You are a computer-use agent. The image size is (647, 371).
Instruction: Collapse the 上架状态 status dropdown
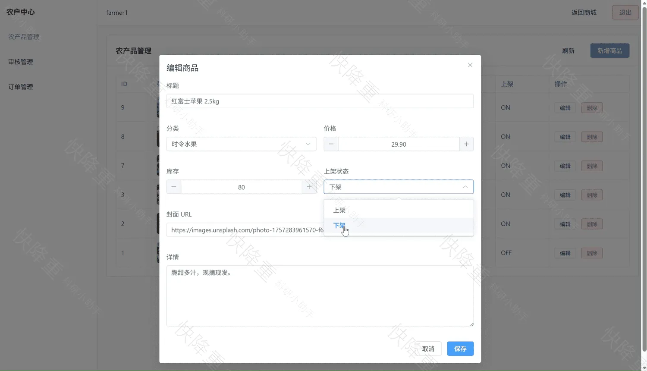399,187
